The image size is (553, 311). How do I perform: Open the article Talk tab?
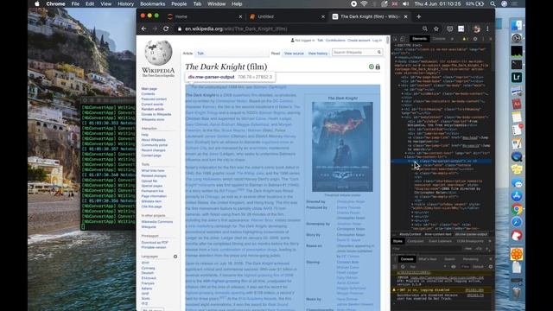[200, 54]
